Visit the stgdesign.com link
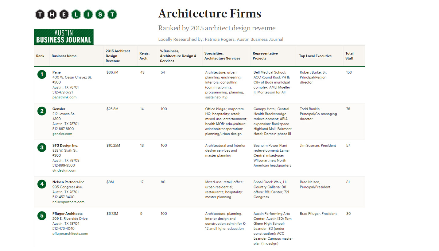The width and height of the screenshot is (439, 251). pos(64,170)
